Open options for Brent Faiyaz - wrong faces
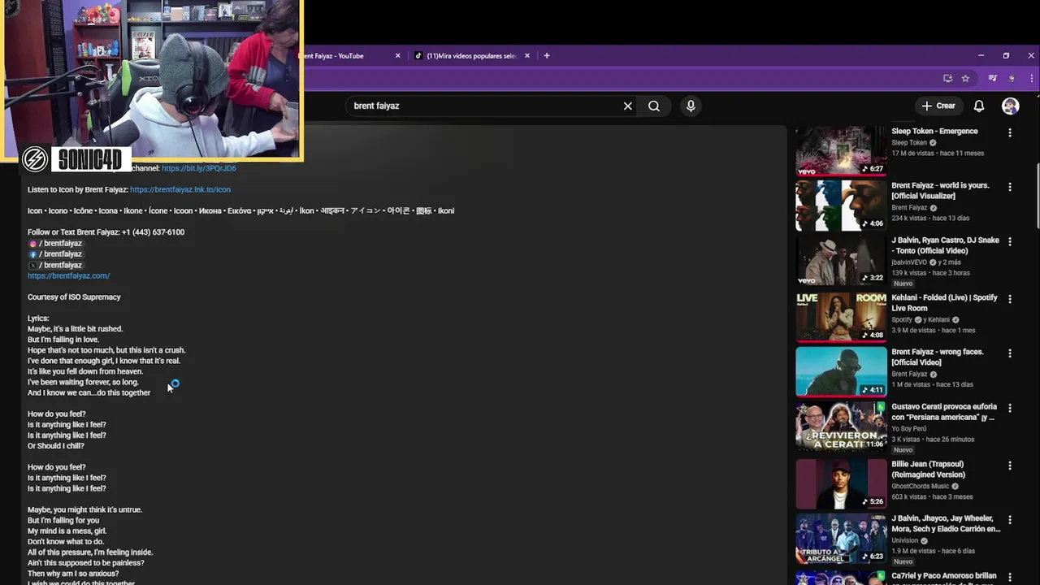 [x=1010, y=353]
